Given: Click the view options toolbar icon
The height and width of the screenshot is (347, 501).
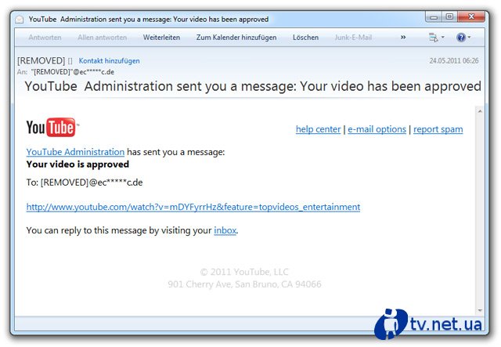Looking at the screenshot, I should point(433,38).
